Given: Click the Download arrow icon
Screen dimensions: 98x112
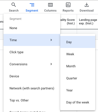Looking at the screenshot, I should [x=86, y=5].
